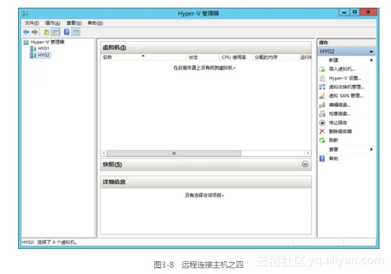Click the 虚拟交换机管理 icon in actions pane

pyautogui.click(x=322, y=87)
